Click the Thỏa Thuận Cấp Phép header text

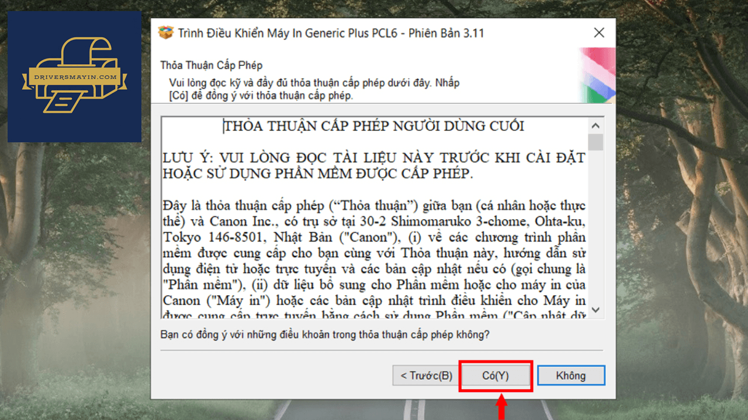[211, 65]
